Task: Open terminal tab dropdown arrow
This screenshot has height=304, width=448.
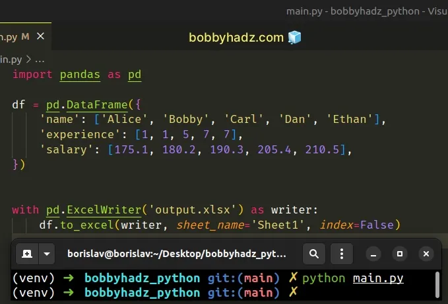Action: [x=47, y=254]
